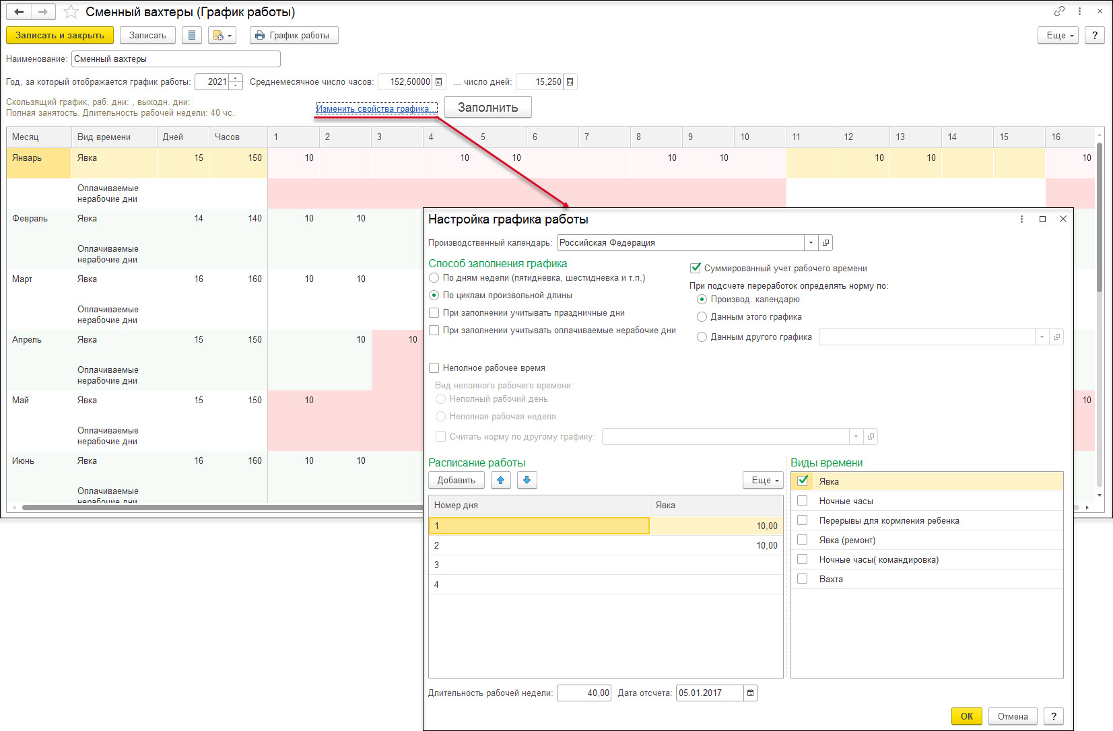This screenshot has height=731, width=1113.
Task: Print График работы via printer button
Action: coord(294,35)
